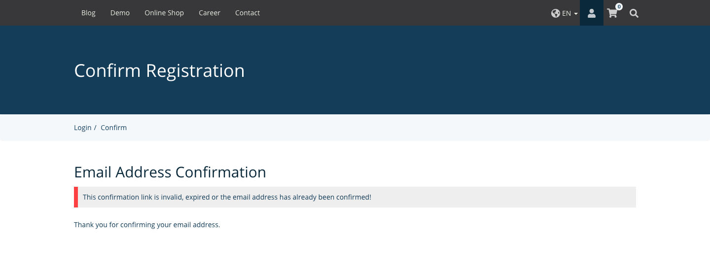Open the shopping cart icon
710x274 pixels.
click(612, 14)
